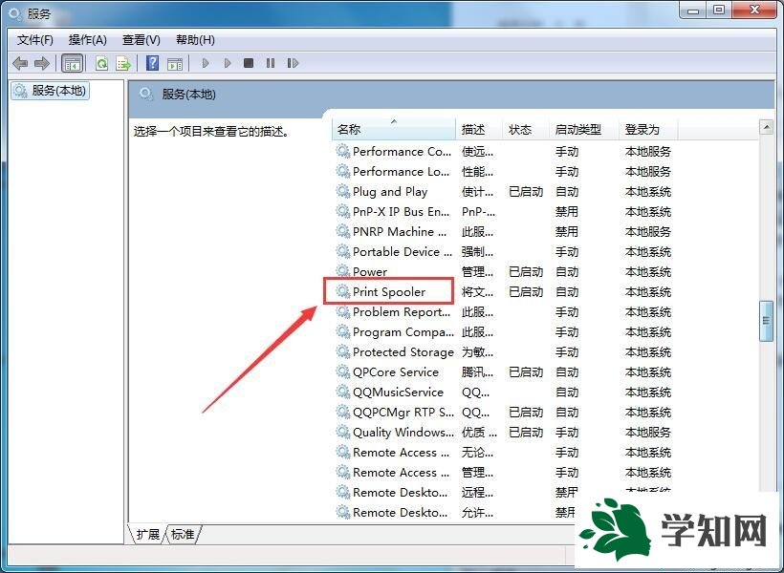Open Help via blue question mark icon
Screen dimensions: 784x573
(152, 63)
